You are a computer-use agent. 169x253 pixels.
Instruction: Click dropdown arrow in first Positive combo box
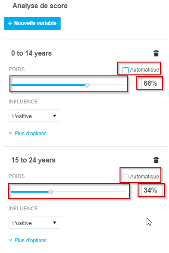[55, 116]
